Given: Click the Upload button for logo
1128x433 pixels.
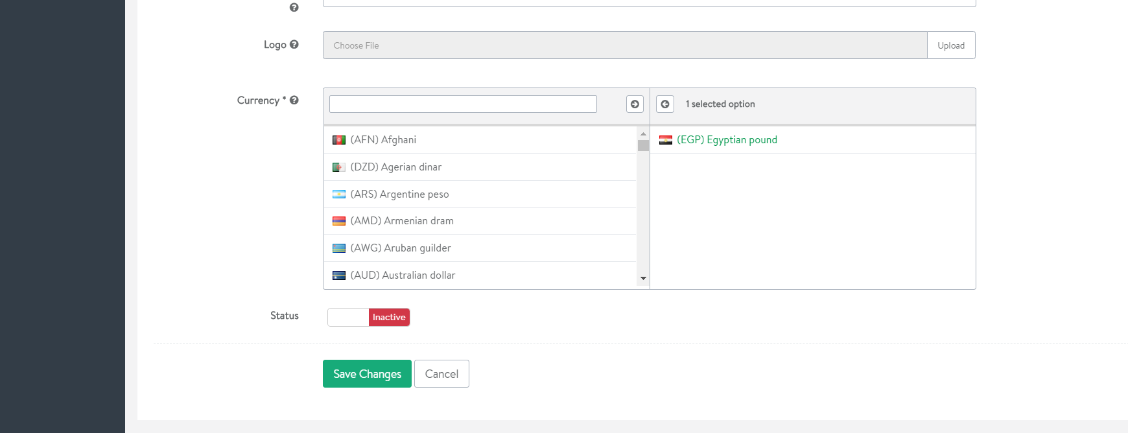Looking at the screenshot, I should (951, 45).
